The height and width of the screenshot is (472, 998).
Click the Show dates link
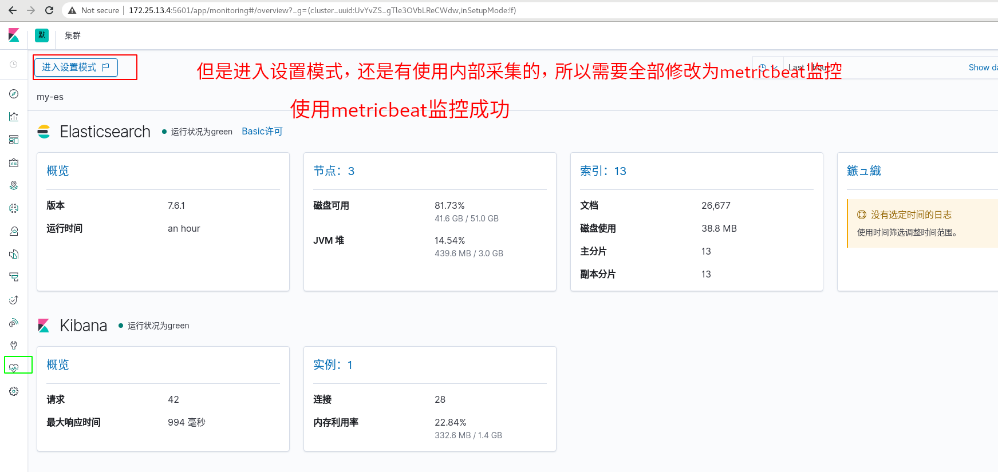point(983,68)
